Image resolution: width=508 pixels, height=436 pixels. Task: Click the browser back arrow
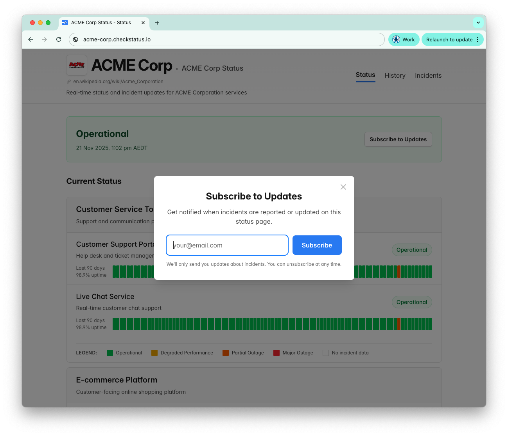(31, 39)
